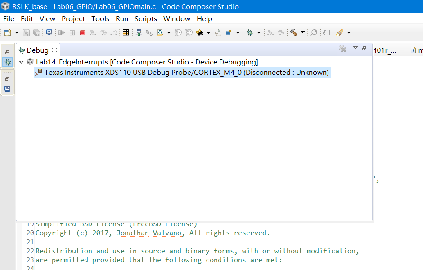Image resolution: width=423 pixels, height=270 pixels.
Task: Open the Debug view menu triangle
Action: (x=355, y=48)
